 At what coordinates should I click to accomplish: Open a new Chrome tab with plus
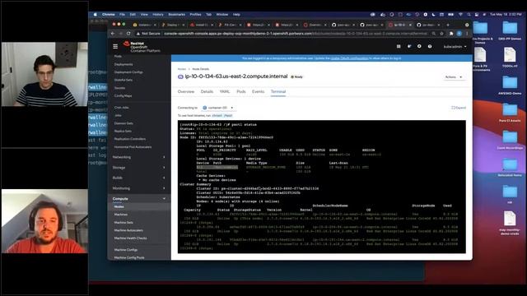(448, 25)
